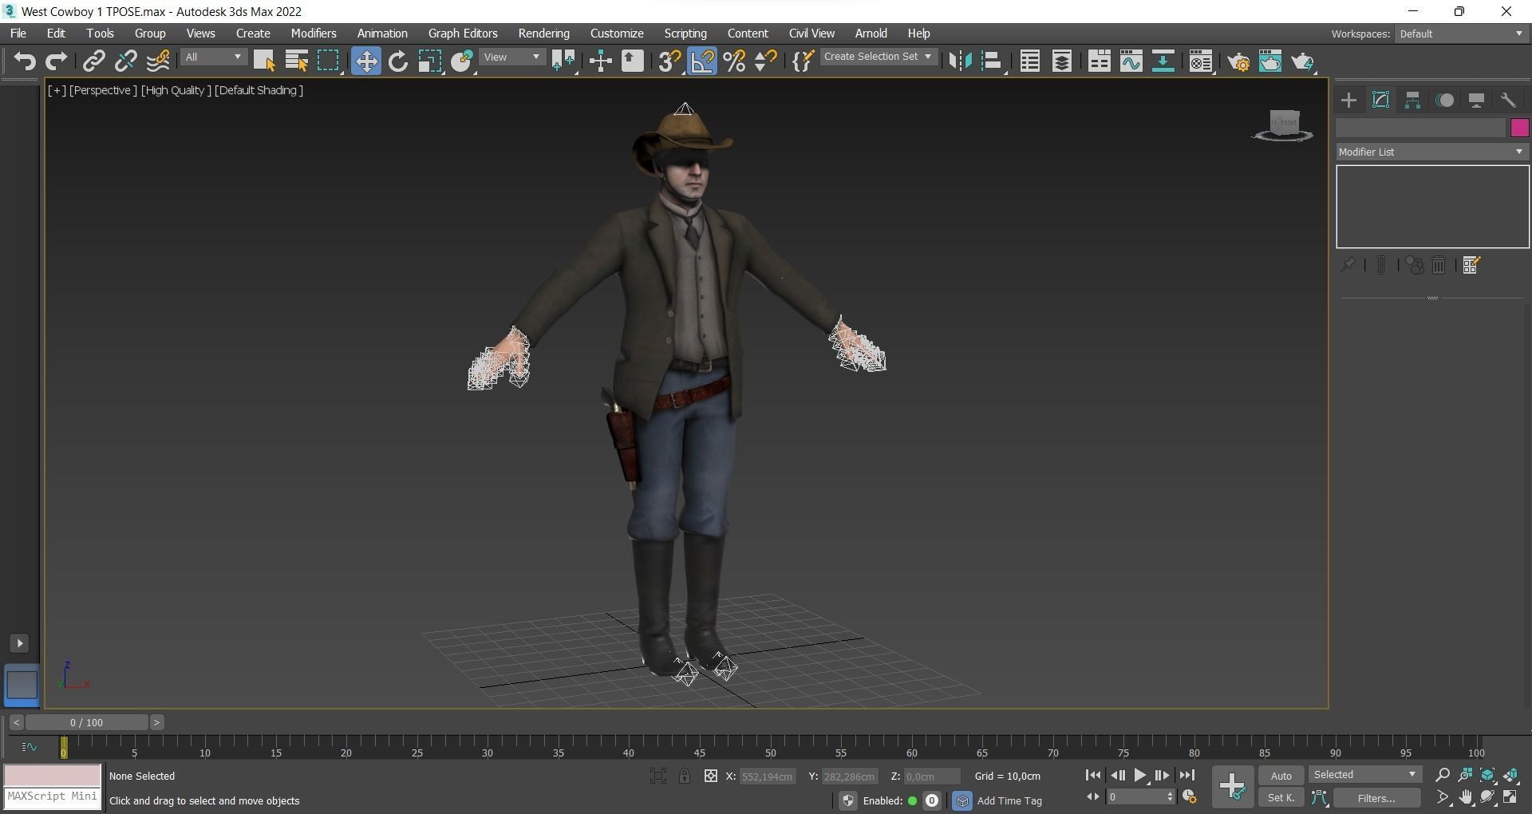This screenshot has height=814, width=1532.
Task: Click Edit Named Selection Sets icon
Action: [803, 61]
